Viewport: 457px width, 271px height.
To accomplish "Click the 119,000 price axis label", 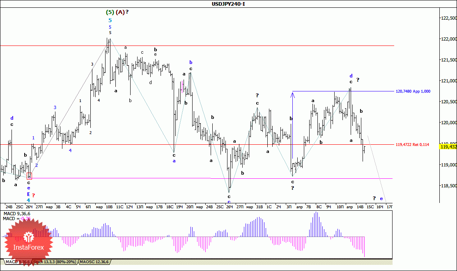I will pos(449,165).
